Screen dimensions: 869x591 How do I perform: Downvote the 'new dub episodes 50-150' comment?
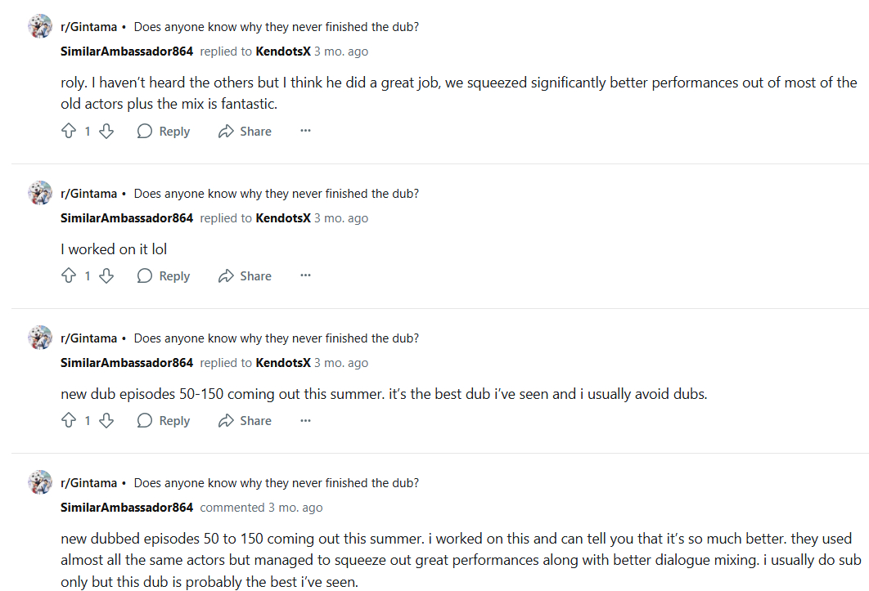tap(106, 421)
